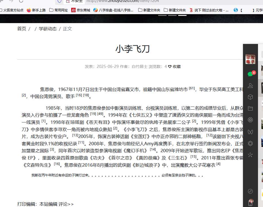This screenshot has width=263, height=207.
Task: Click 正文 breadcrumb item
Action: [68, 29]
